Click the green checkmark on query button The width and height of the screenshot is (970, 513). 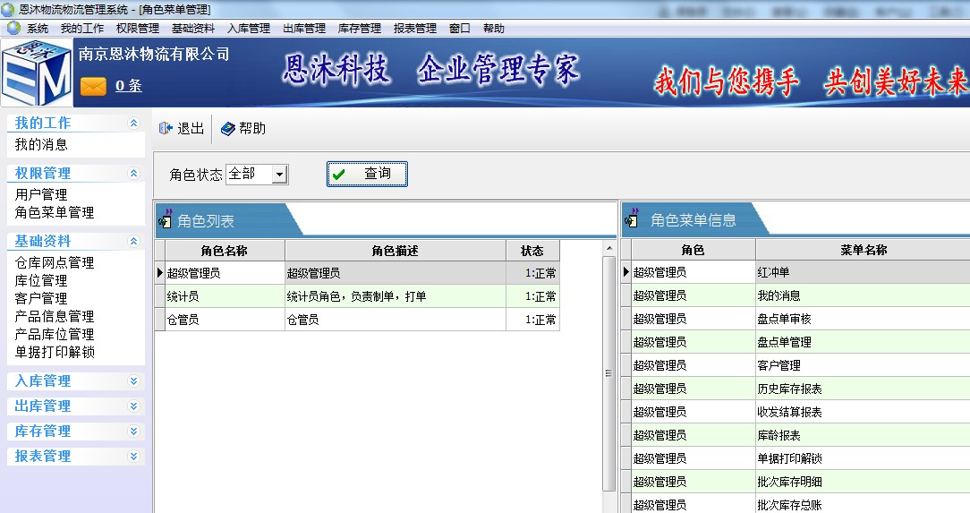338,175
